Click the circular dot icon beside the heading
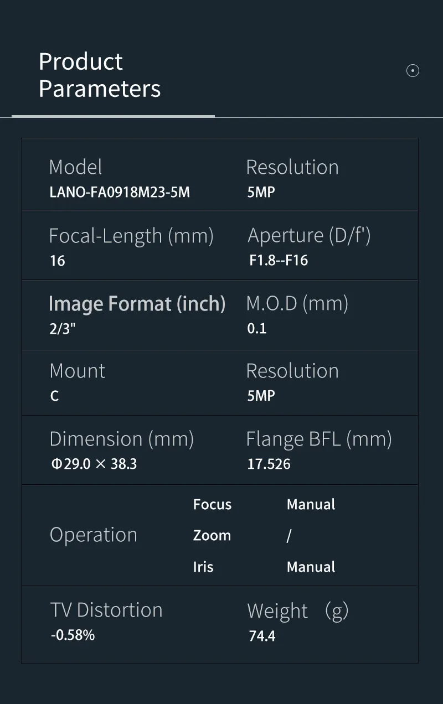The width and height of the screenshot is (443, 704). (x=413, y=70)
